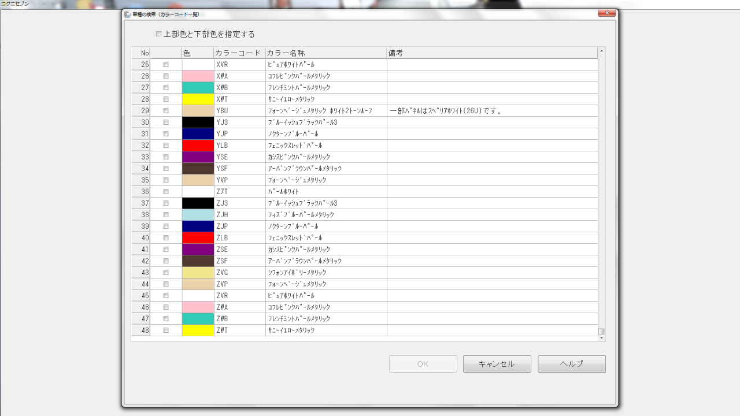Tick the checkbox for row 36 Z7T
This screenshot has height=416, width=740.
[x=166, y=191]
